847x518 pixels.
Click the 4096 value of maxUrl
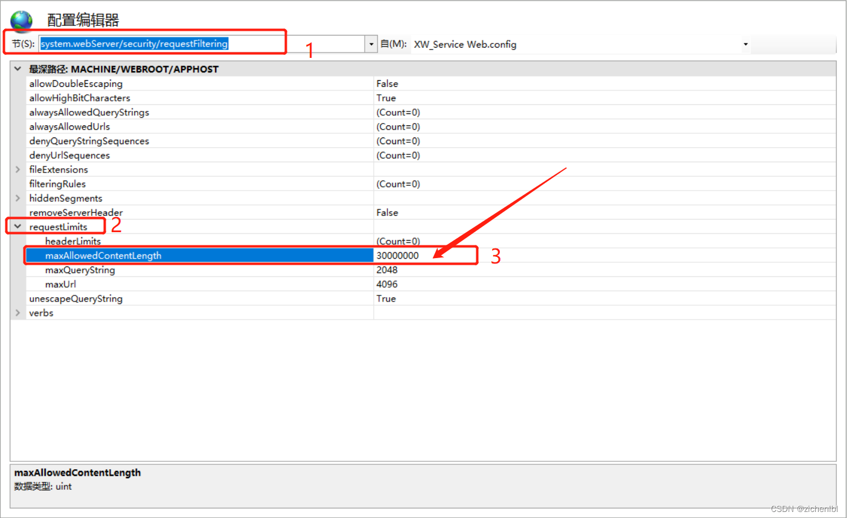(387, 285)
